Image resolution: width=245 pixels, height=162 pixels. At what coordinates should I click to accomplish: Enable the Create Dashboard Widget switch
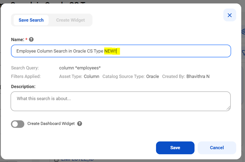[x=18, y=124]
